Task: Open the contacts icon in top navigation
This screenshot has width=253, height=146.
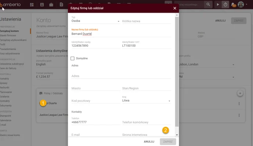Action: pyautogui.click(x=42, y=4)
